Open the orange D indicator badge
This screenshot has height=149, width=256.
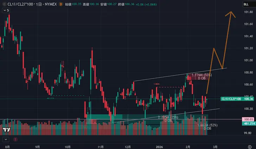point(61,5)
